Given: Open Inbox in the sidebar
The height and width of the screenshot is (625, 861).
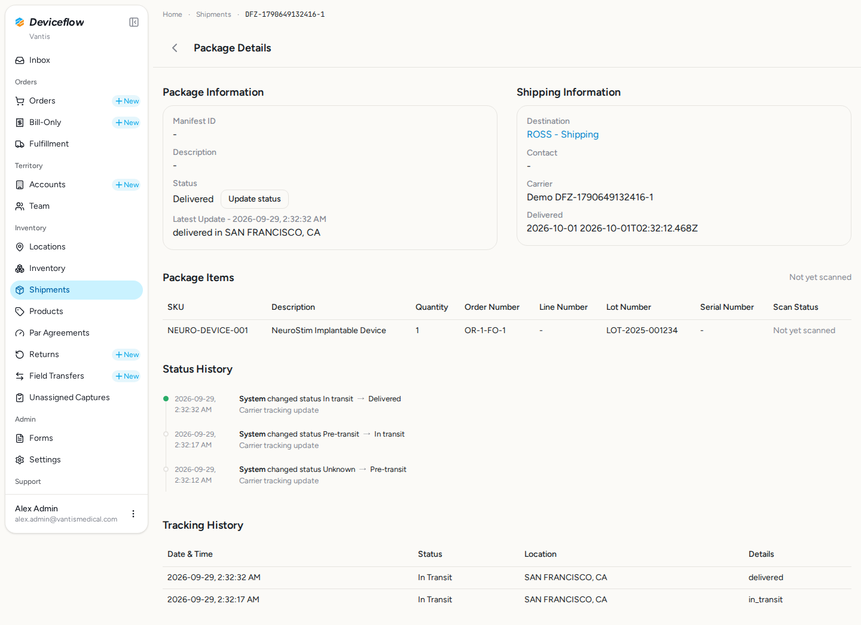Looking at the screenshot, I should click(x=77, y=60).
